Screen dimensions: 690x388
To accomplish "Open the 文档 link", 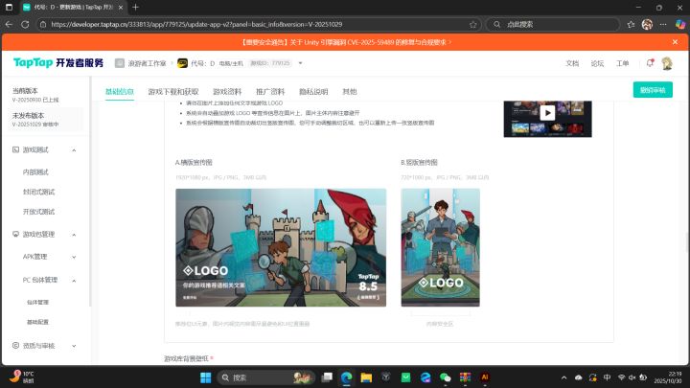I will 572,63.
